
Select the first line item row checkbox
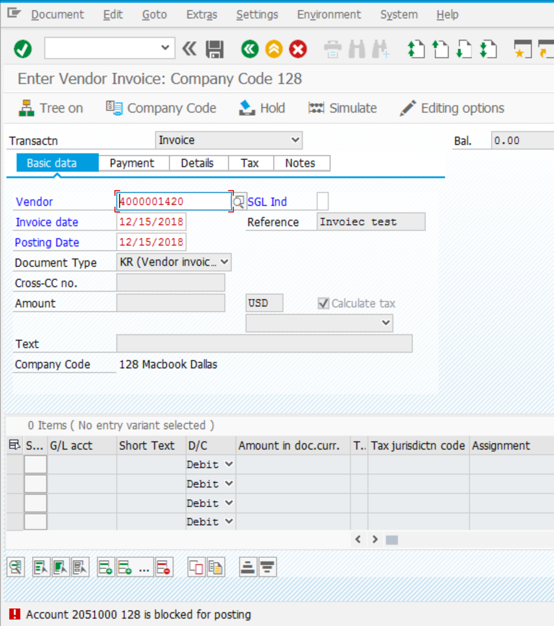click(x=36, y=464)
